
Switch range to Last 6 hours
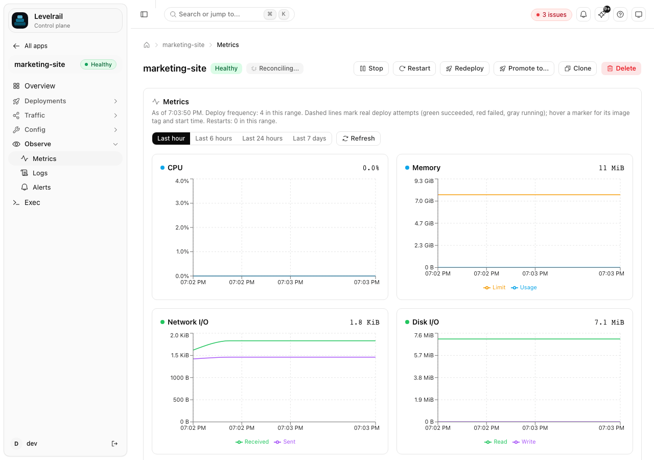214,139
